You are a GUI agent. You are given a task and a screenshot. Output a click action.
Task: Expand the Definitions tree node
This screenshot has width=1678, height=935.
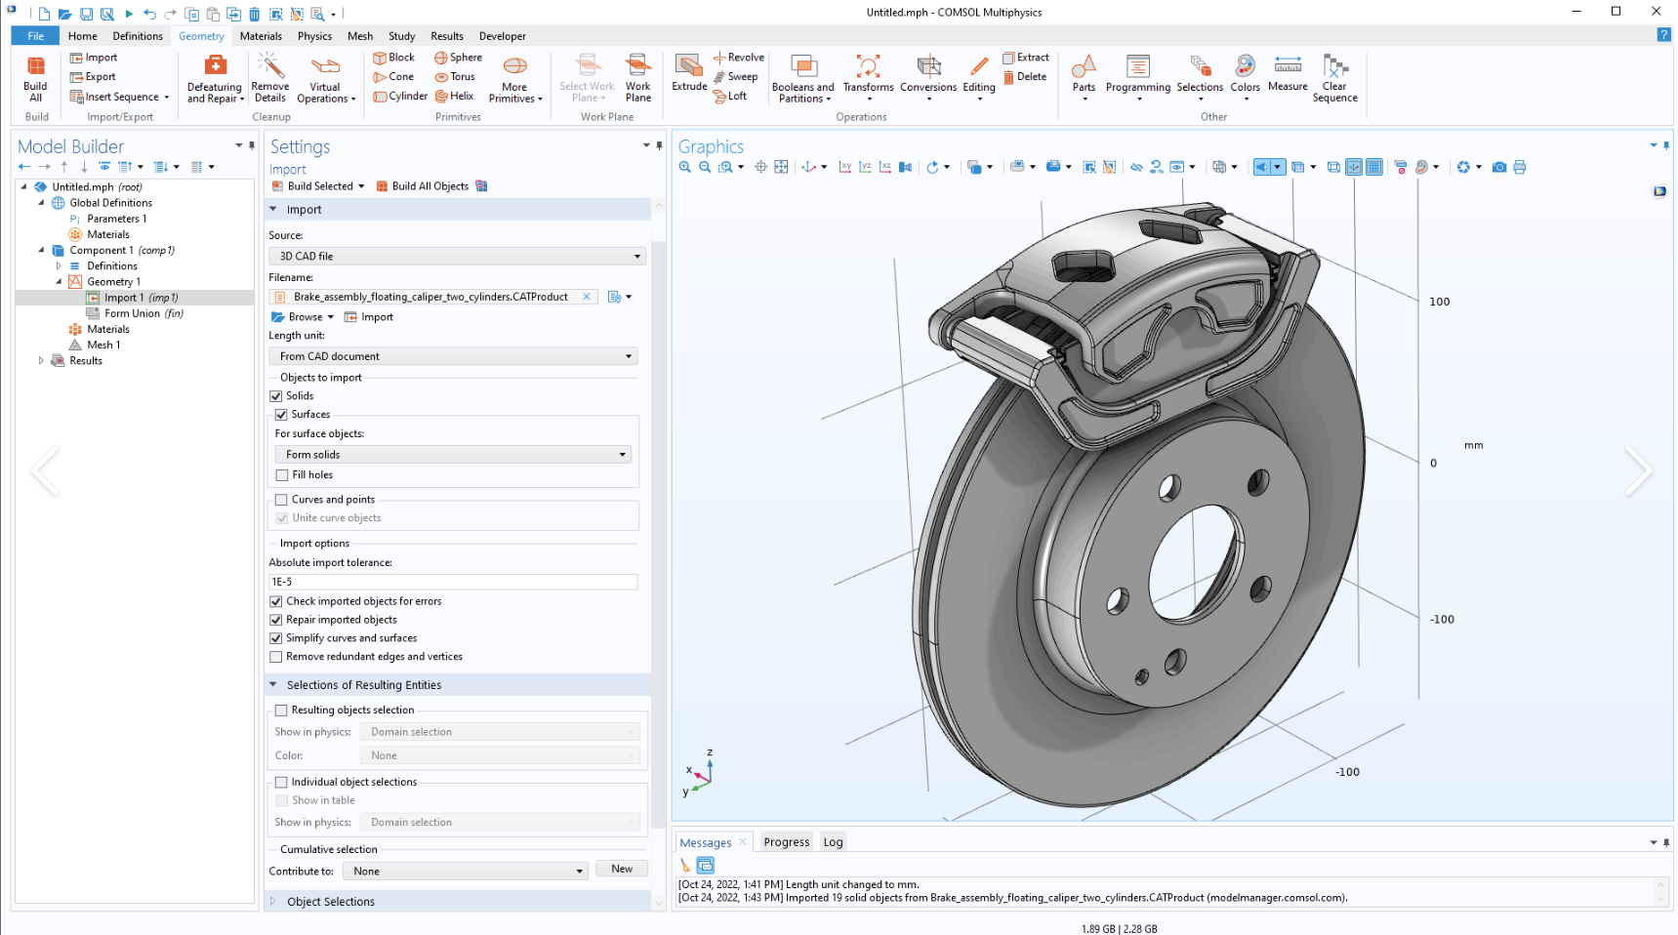coord(59,266)
